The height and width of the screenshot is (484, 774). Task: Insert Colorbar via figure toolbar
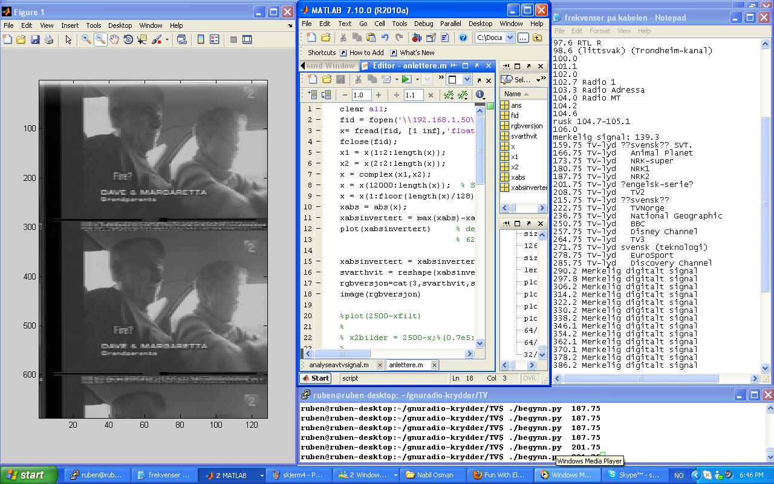(201, 39)
